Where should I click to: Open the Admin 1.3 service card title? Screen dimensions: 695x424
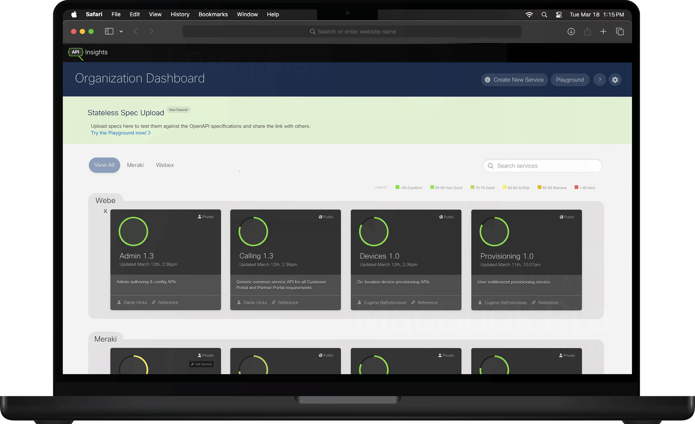[x=136, y=256]
